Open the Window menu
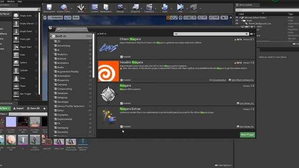 click(x=11, y=1)
